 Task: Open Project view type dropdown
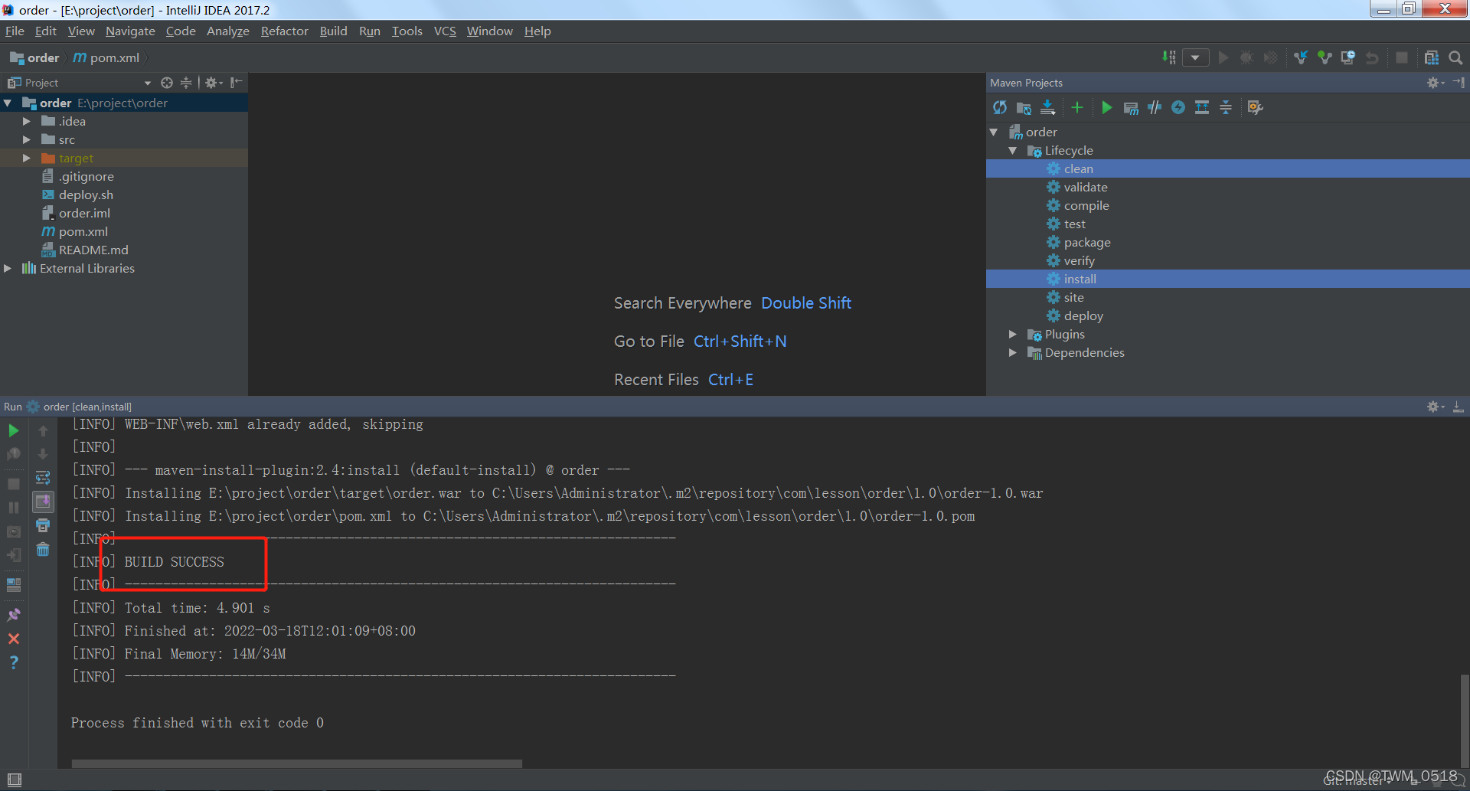147,83
